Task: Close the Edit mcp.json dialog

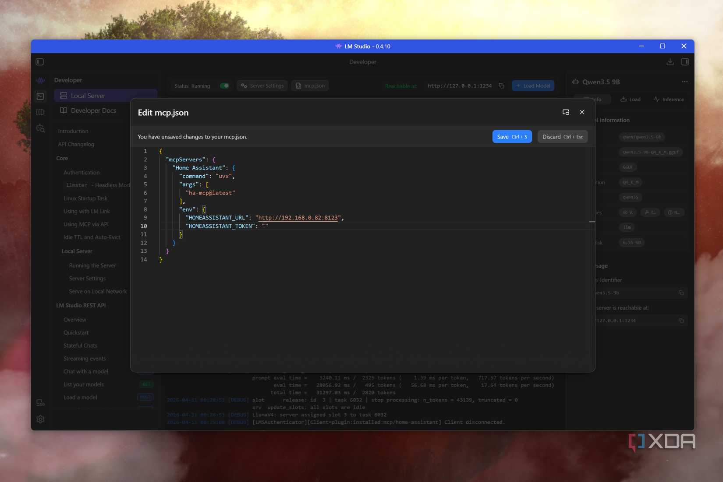Action: (x=582, y=112)
